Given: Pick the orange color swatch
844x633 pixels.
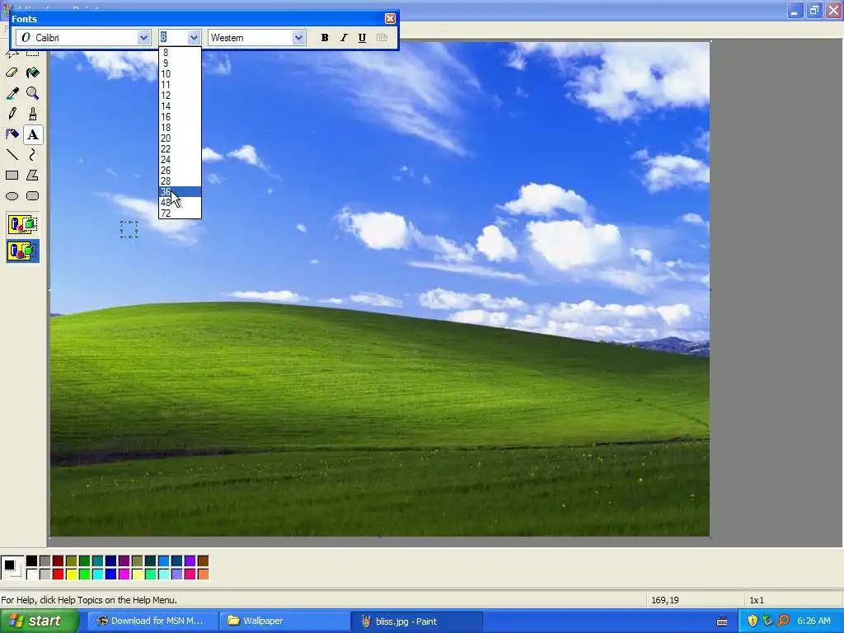Looking at the screenshot, I should (203, 574).
